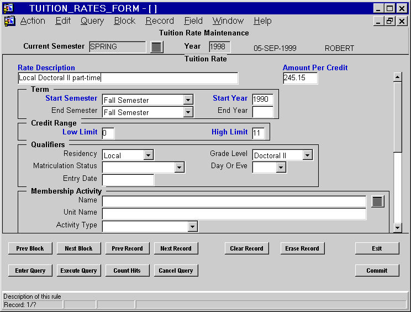Open the Current Semester list-of-values icon
The image size is (411, 312).
pos(157,47)
